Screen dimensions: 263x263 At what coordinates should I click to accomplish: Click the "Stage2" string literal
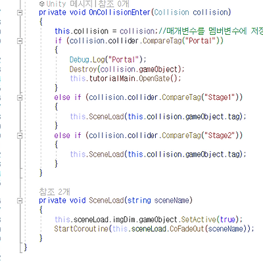pos(220,135)
